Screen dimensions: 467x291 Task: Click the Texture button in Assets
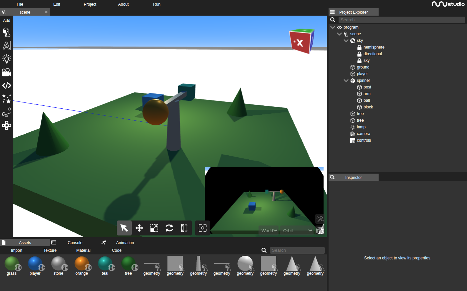tap(50, 250)
